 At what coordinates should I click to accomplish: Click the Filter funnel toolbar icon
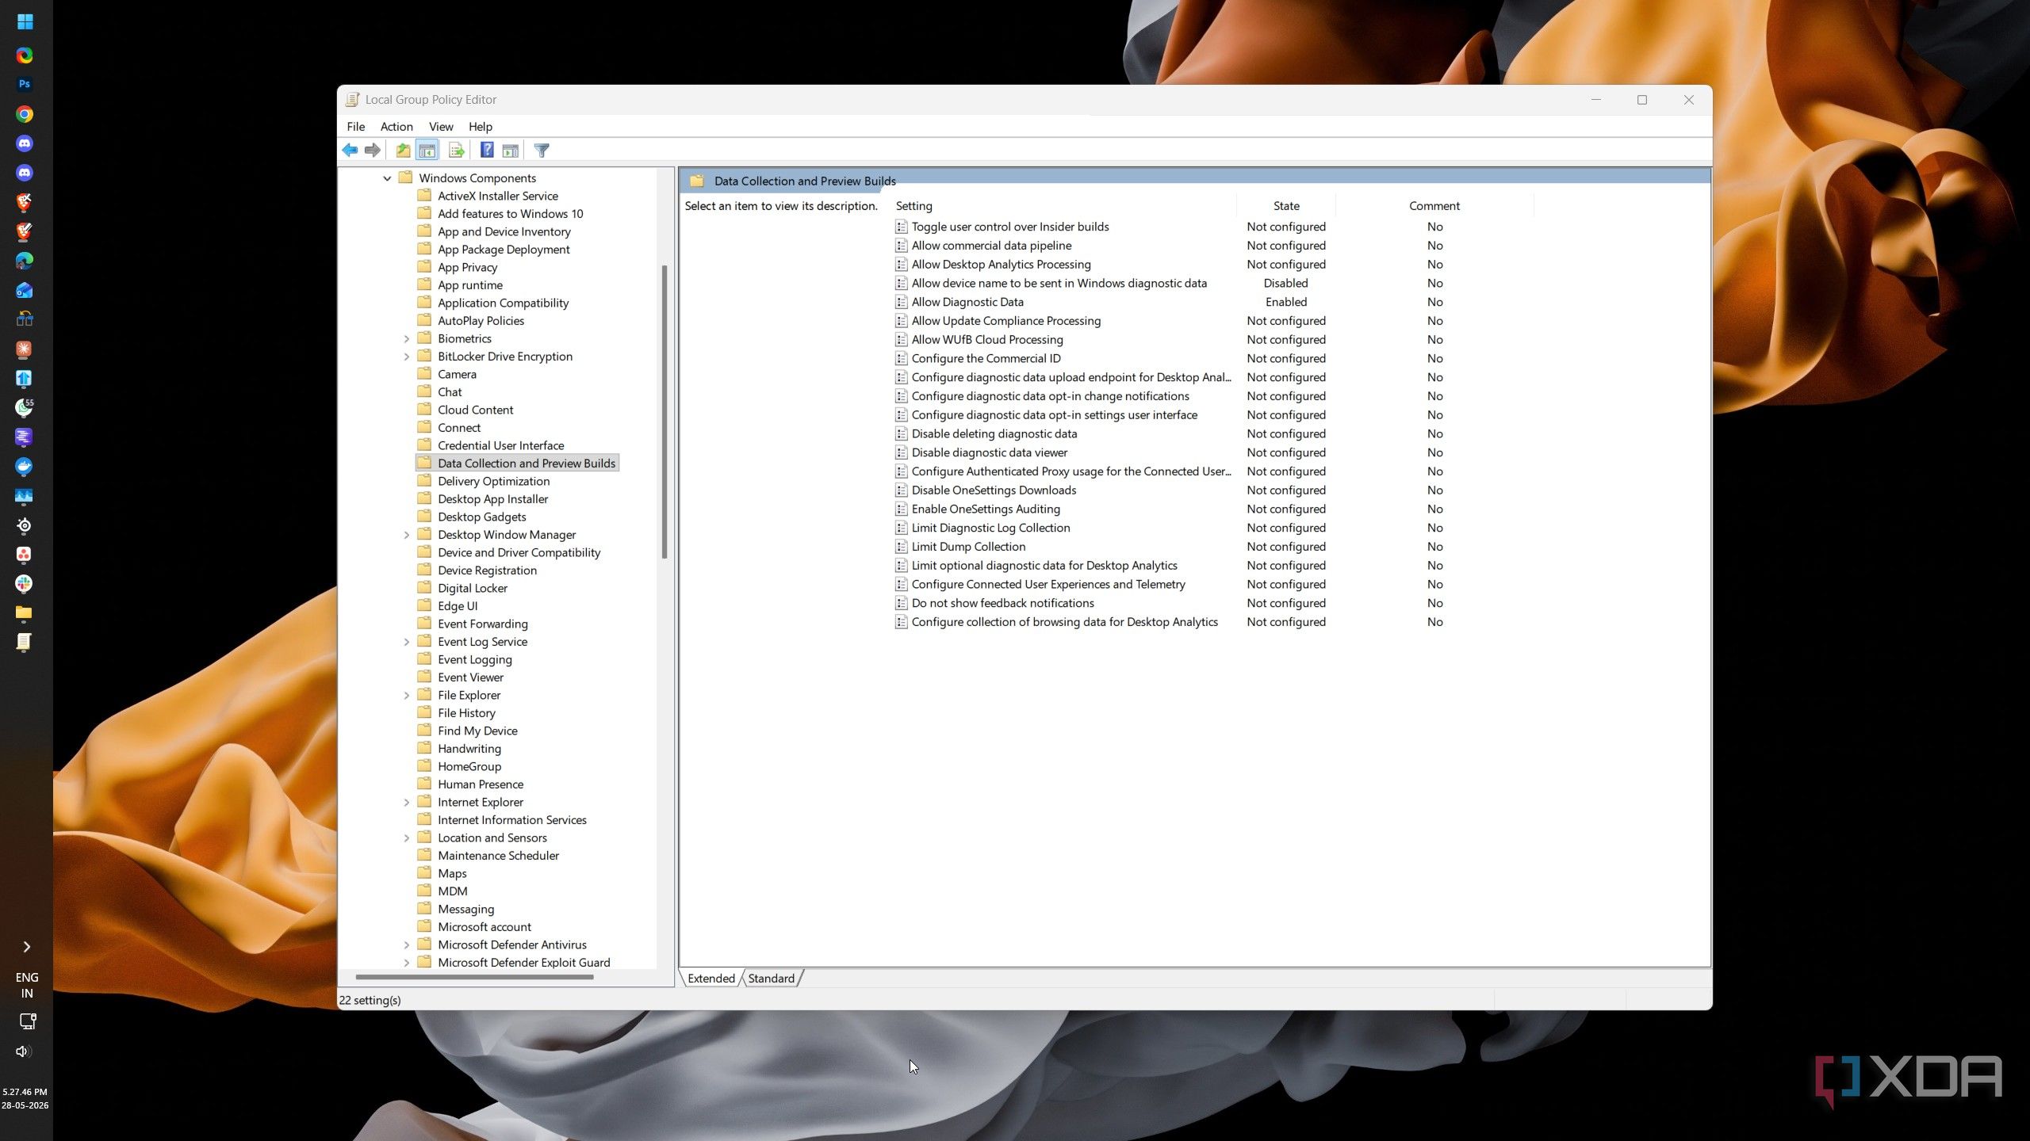(542, 150)
